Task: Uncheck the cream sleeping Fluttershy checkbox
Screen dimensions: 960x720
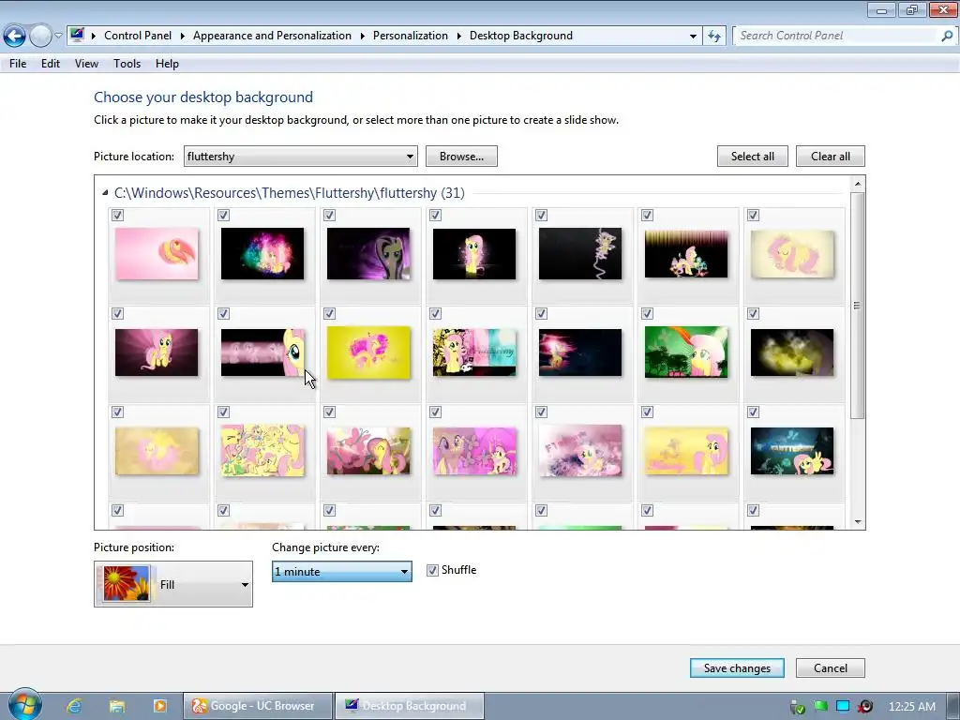Action: [x=753, y=215]
